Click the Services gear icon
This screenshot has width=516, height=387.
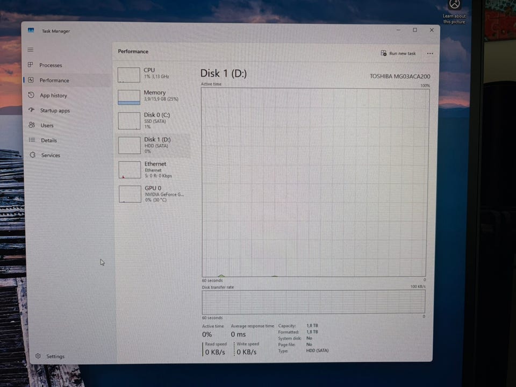(x=33, y=155)
